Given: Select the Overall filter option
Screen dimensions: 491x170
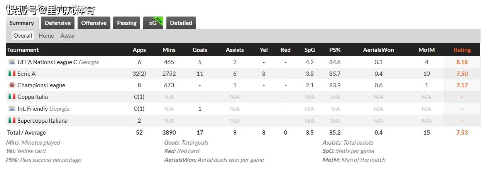Looking at the screenshot, I should click(x=23, y=36).
